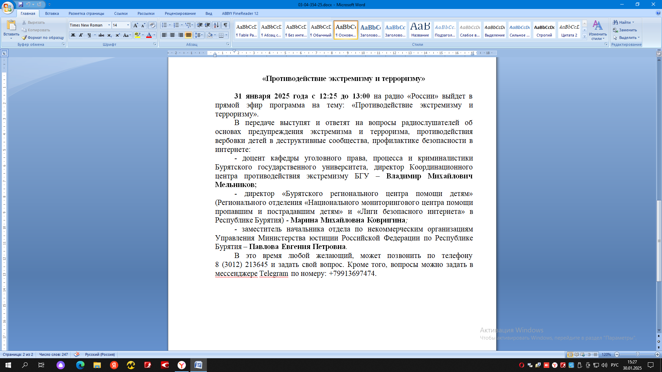Image resolution: width=662 pixels, height=372 pixels.
Task: Switch to the Ссылки tab
Action: tap(121, 13)
